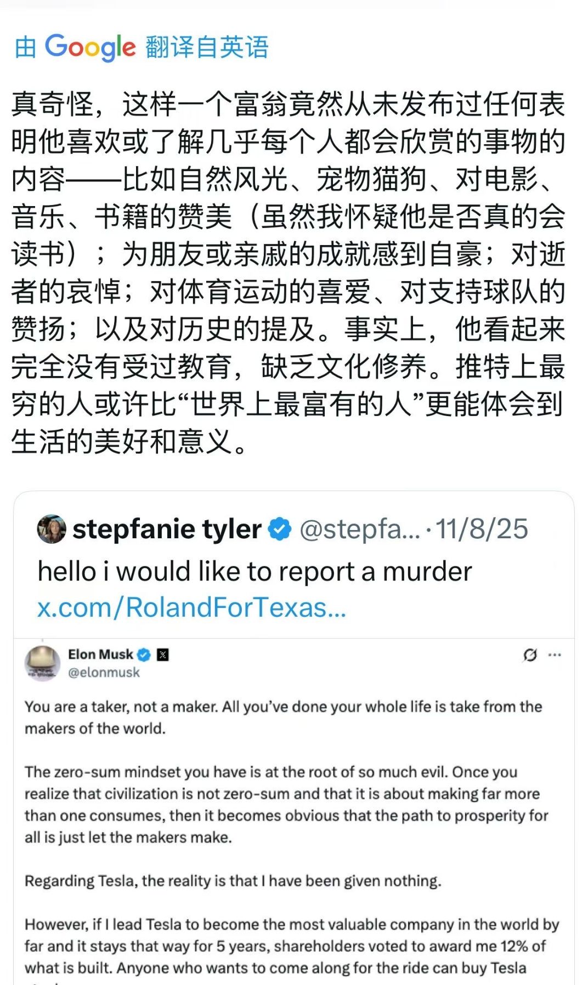This screenshot has height=985, width=588.
Task: Click the blue verified badge next to Elon Musk
Action: [144, 654]
